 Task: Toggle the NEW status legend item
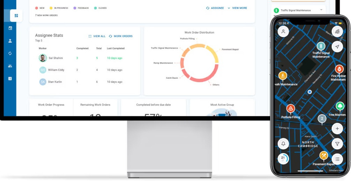[x=40, y=8]
